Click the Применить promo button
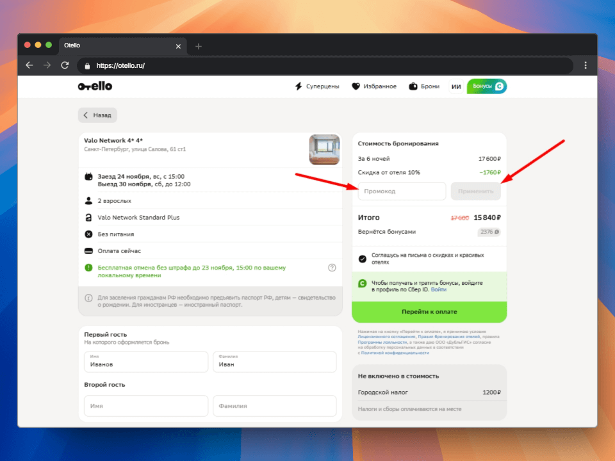 click(x=475, y=191)
